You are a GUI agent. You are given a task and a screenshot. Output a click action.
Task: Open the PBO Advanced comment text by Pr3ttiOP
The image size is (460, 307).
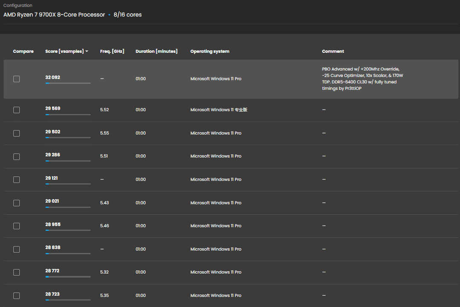pyautogui.click(x=362, y=79)
